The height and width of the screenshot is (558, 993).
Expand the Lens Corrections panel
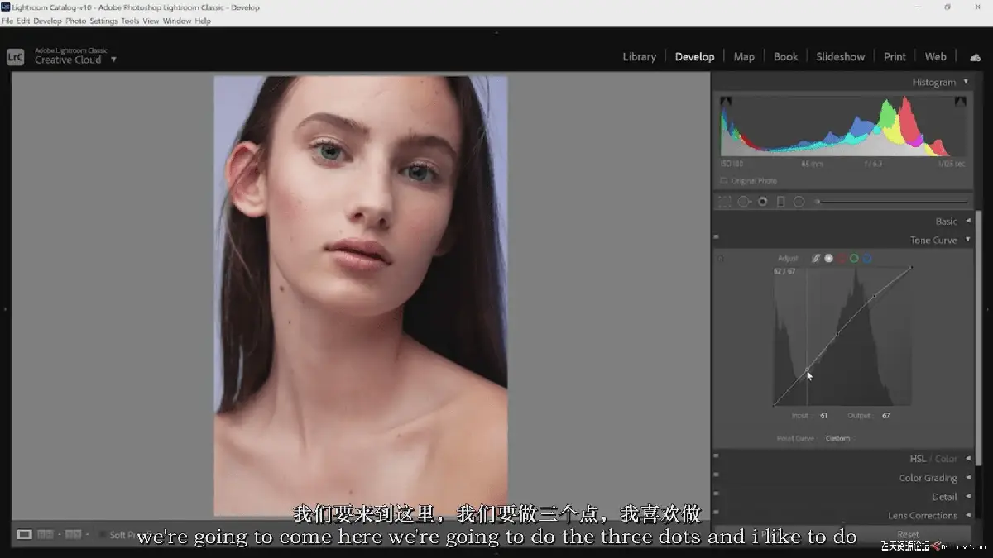tap(967, 516)
